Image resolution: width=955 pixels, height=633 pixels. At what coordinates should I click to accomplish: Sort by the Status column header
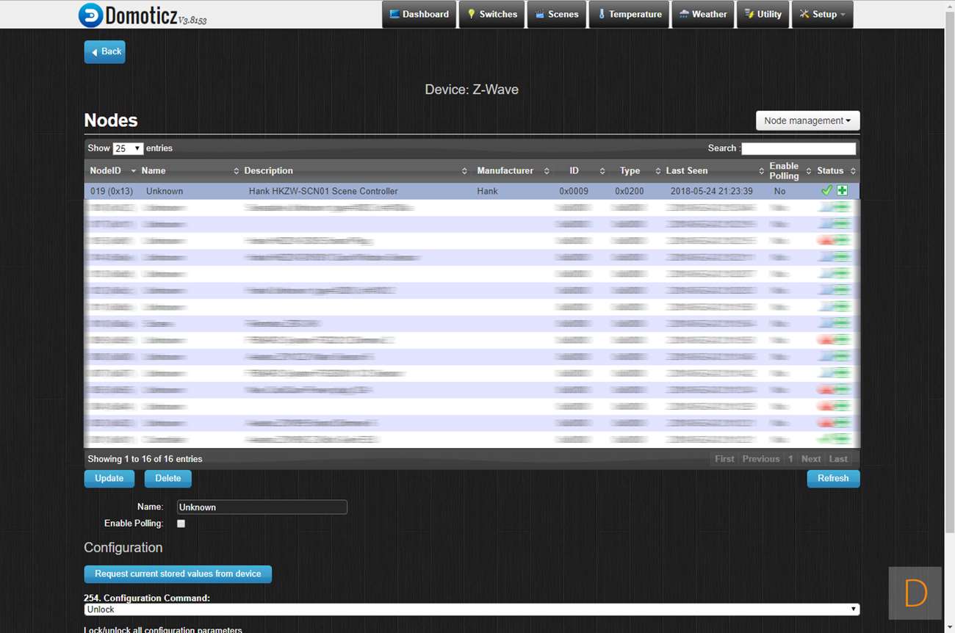pyautogui.click(x=836, y=171)
